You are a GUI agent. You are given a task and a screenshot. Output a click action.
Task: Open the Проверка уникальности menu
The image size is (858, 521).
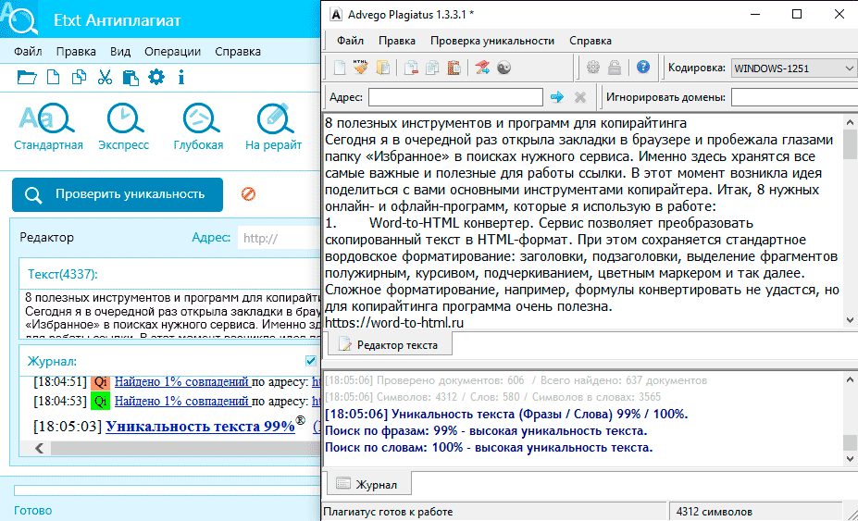point(492,41)
